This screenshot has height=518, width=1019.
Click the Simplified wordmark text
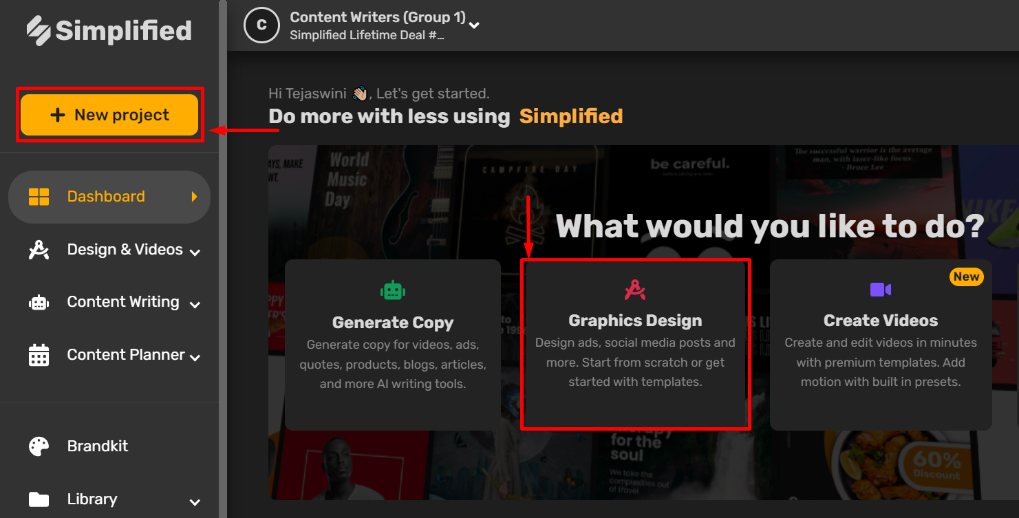tap(124, 31)
